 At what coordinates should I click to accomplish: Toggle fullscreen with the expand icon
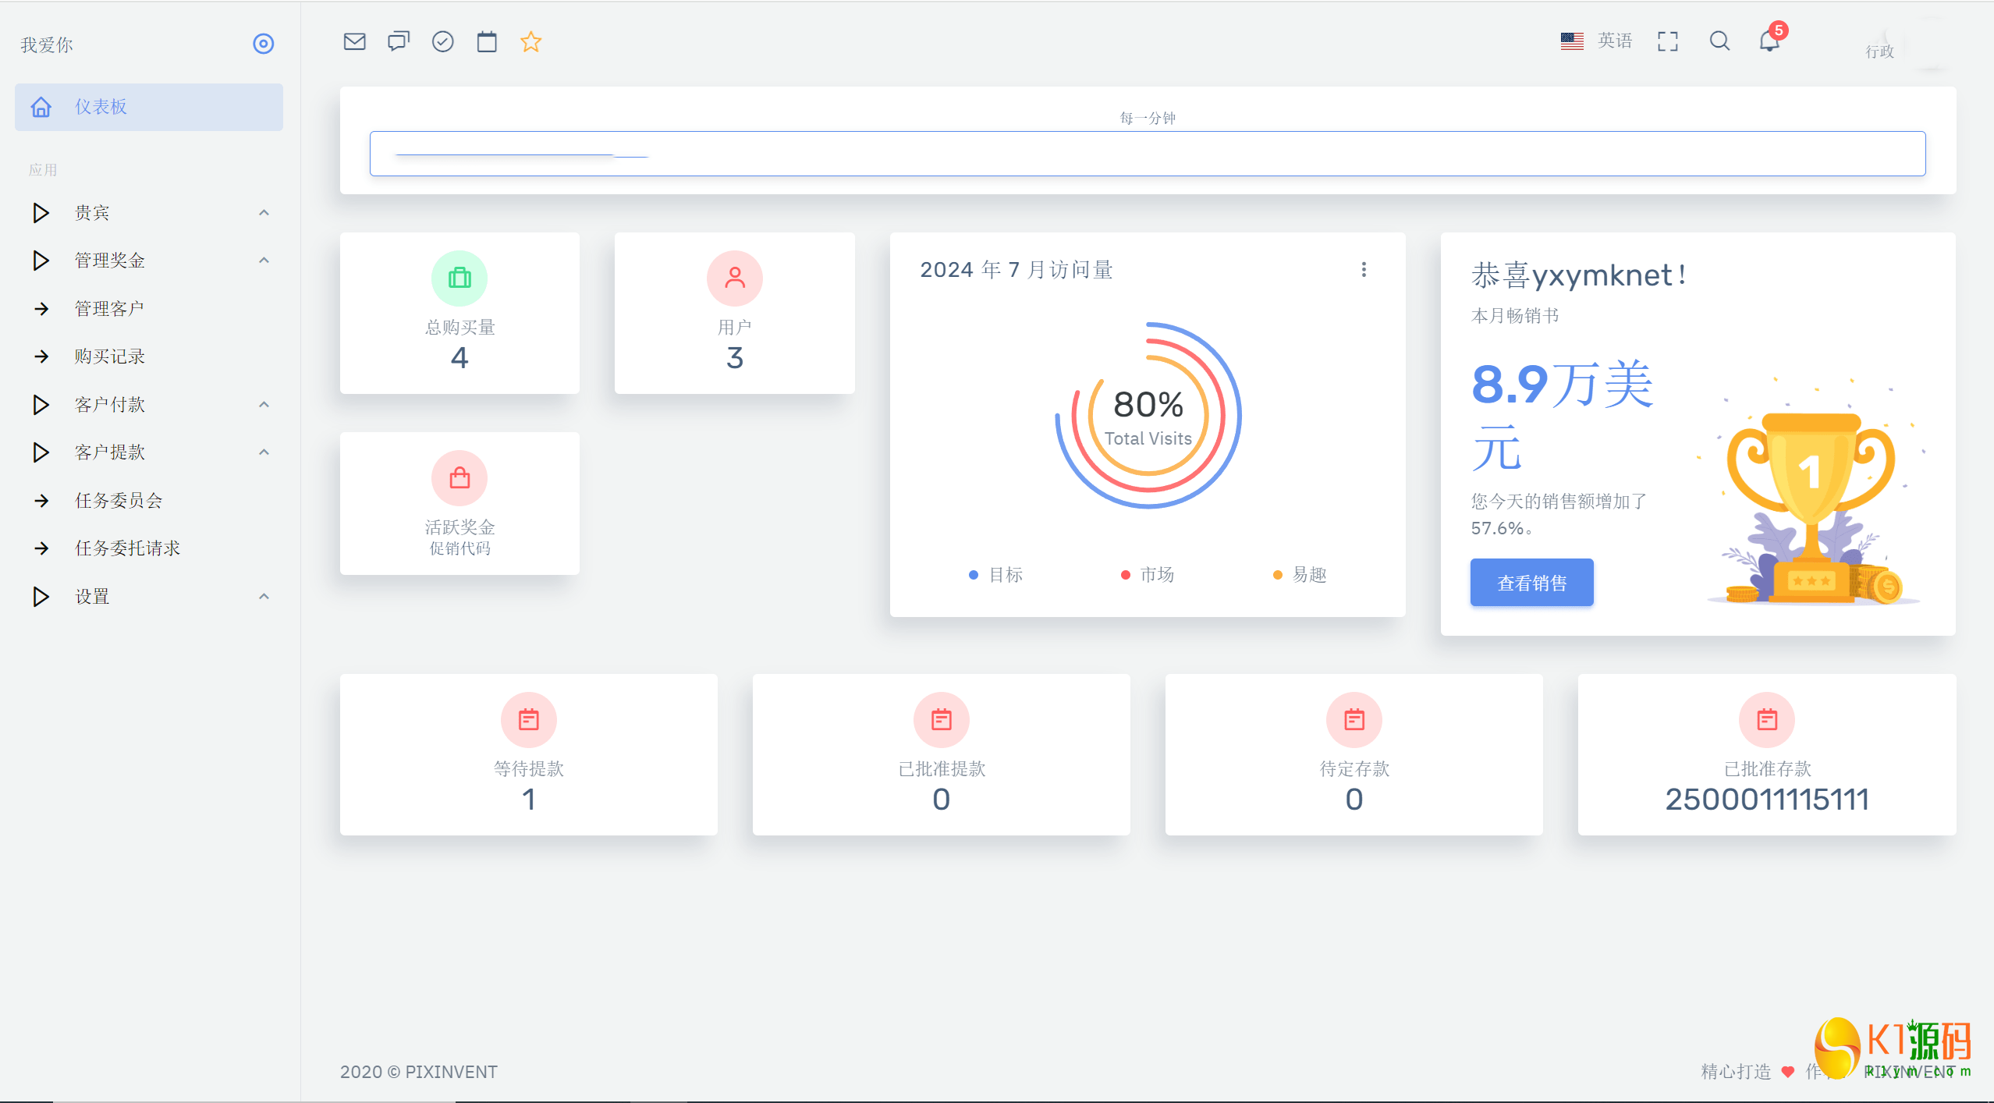1668,41
